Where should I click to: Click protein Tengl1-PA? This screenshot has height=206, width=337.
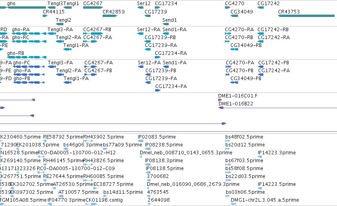point(76,79)
